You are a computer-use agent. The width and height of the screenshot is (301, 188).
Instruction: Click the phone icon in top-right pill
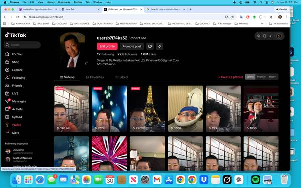click(x=264, y=36)
